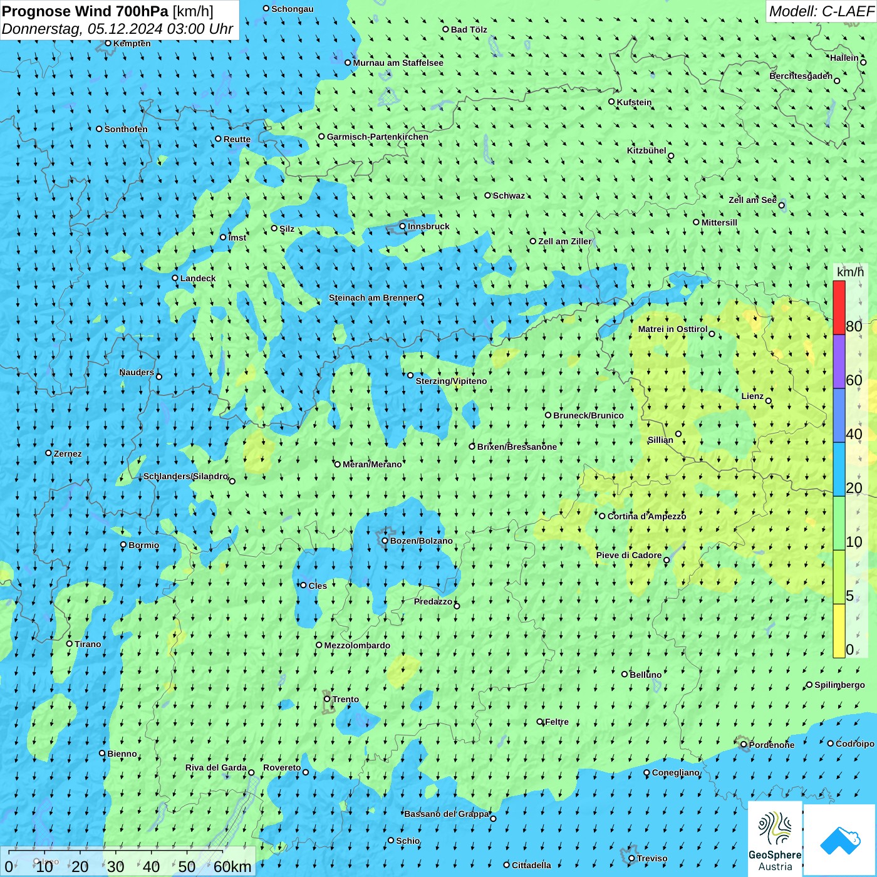Image resolution: width=877 pixels, height=877 pixels.
Task: Select the Landeck city marker
Action: 175,278
